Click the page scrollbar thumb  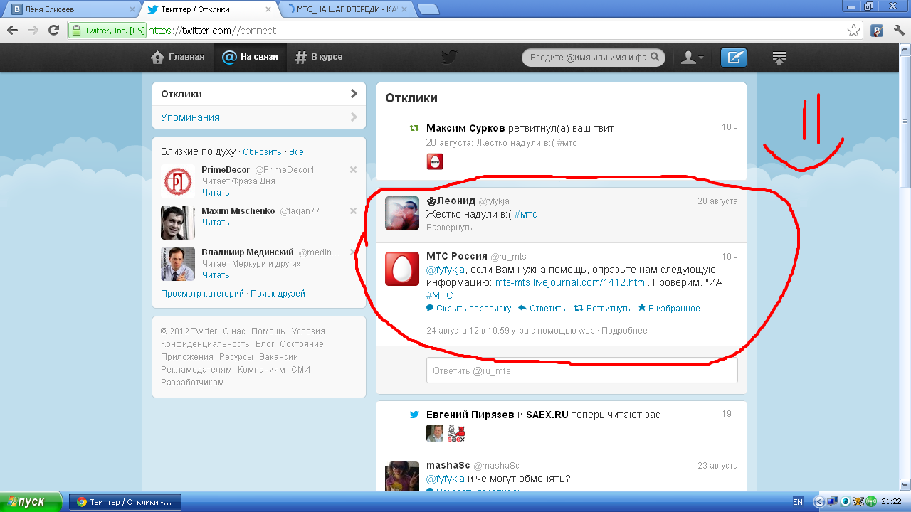(905, 121)
